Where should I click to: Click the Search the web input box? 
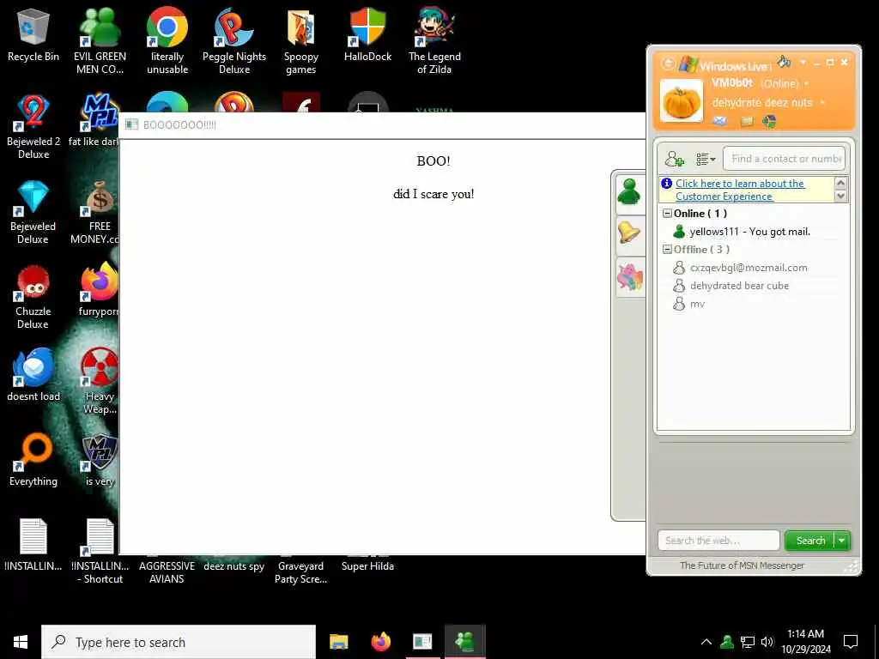tap(718, 541)
